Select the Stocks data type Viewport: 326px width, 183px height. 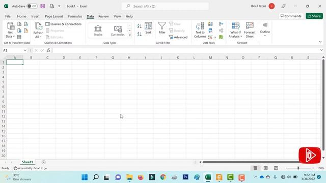point(98,30)
